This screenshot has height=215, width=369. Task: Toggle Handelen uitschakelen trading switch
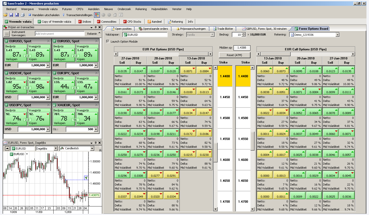(x=44, y=15)
